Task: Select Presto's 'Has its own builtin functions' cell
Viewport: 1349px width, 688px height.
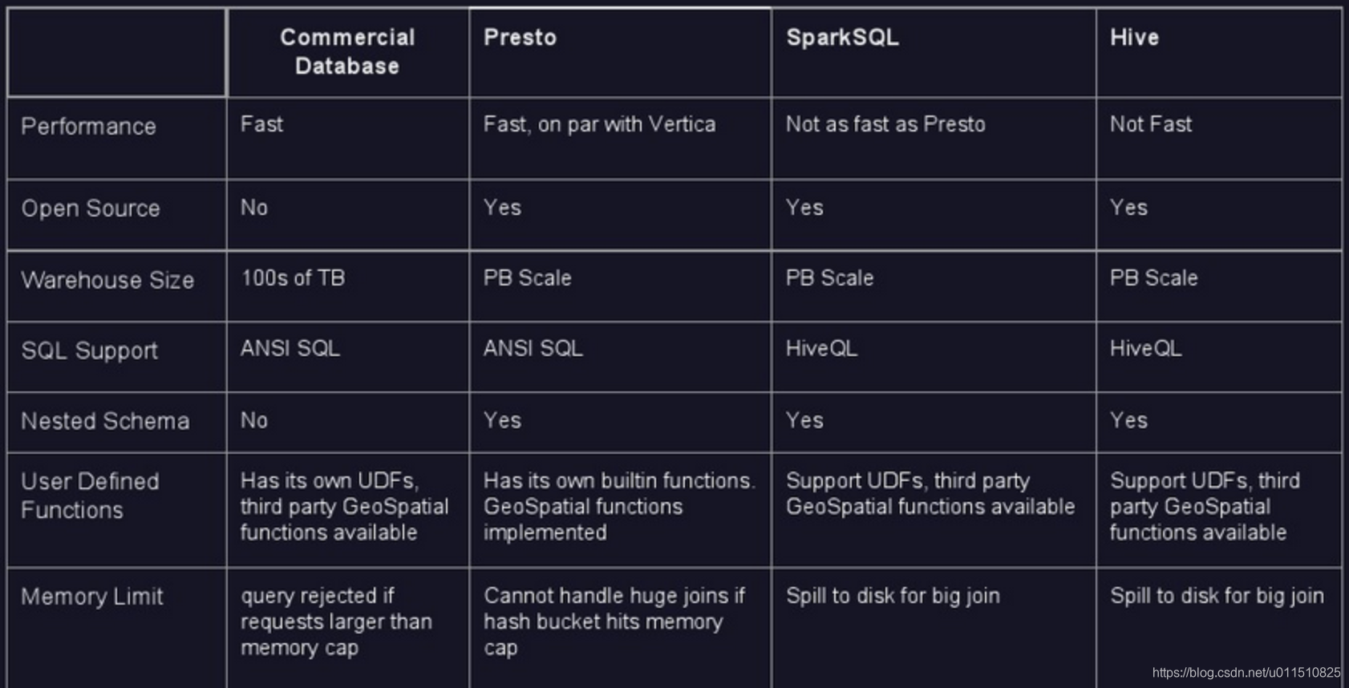Action: coord(620,510)
